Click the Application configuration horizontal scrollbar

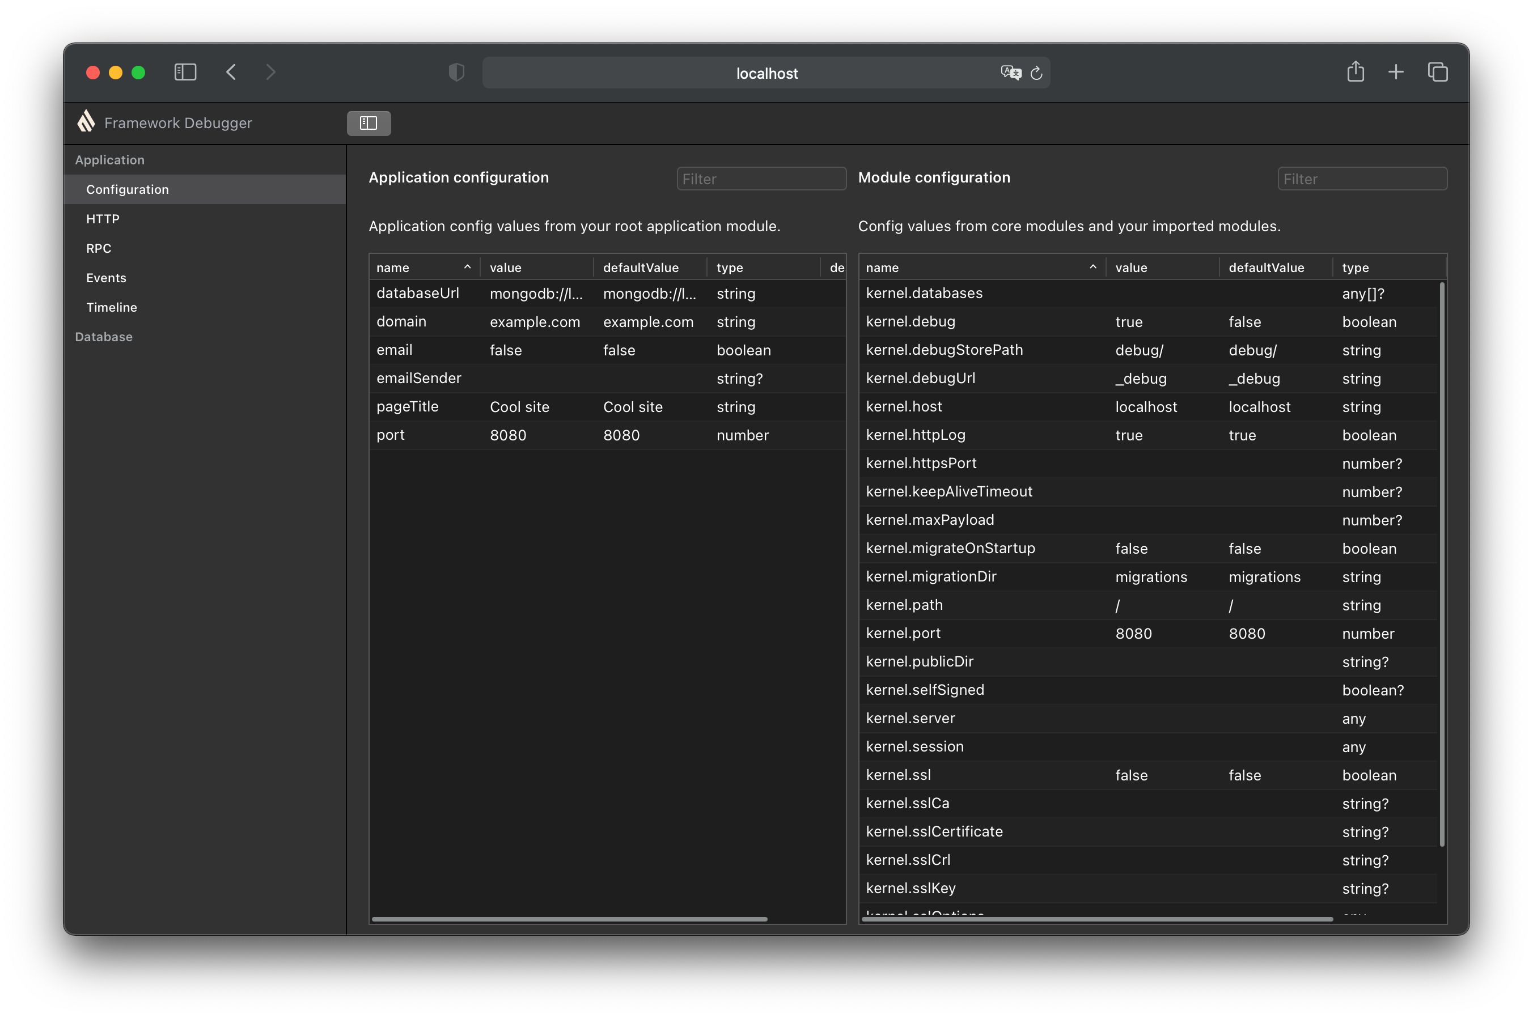point(569,919)
